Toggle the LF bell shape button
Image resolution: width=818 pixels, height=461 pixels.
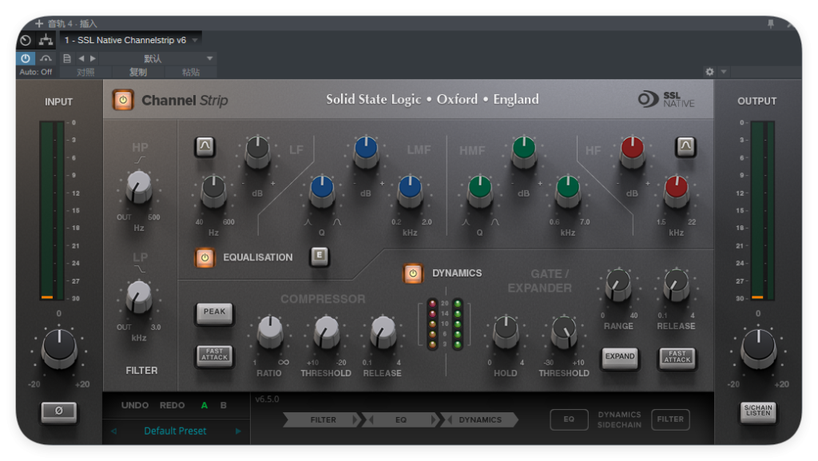pos(205,146)
